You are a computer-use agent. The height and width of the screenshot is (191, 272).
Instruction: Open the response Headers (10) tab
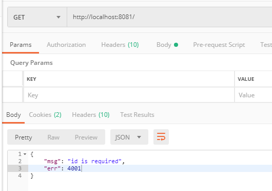point(90,115)
